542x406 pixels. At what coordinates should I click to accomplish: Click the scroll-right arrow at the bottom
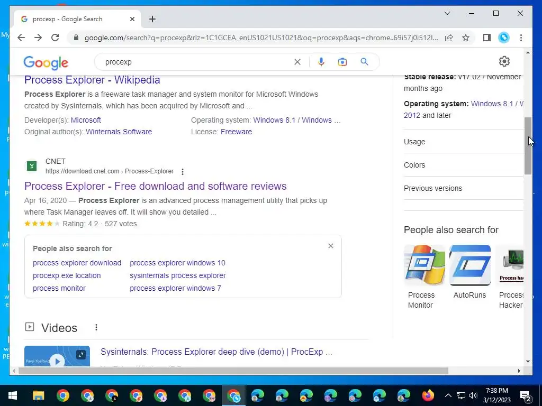(519, 371)
